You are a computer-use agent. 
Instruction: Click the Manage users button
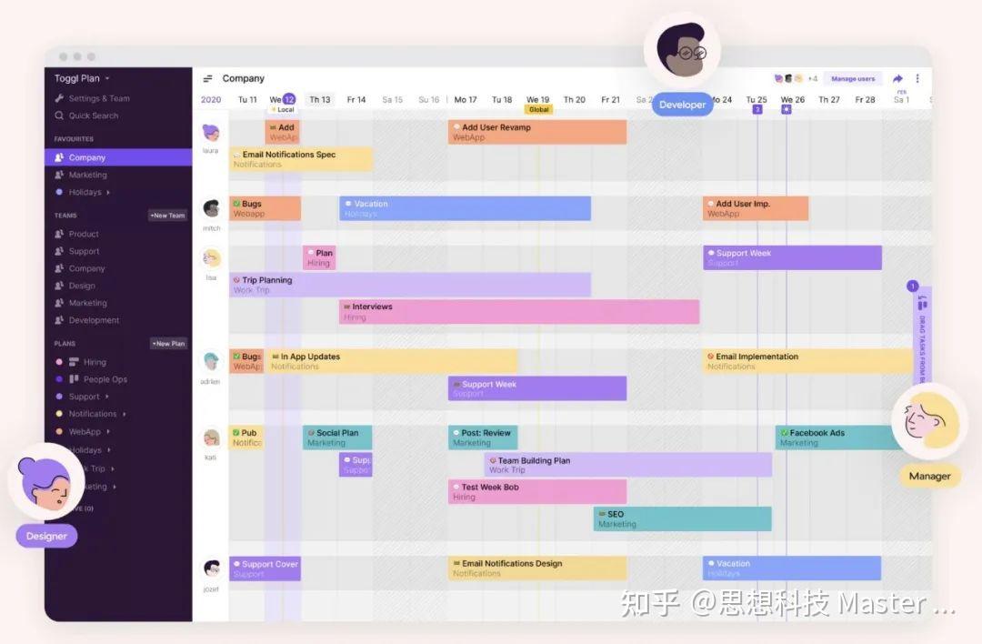point(853,78)
